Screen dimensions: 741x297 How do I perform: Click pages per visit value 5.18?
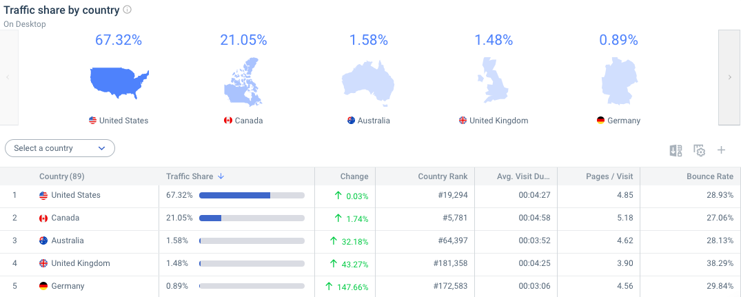pyautogui.click(x=625, y=218)
